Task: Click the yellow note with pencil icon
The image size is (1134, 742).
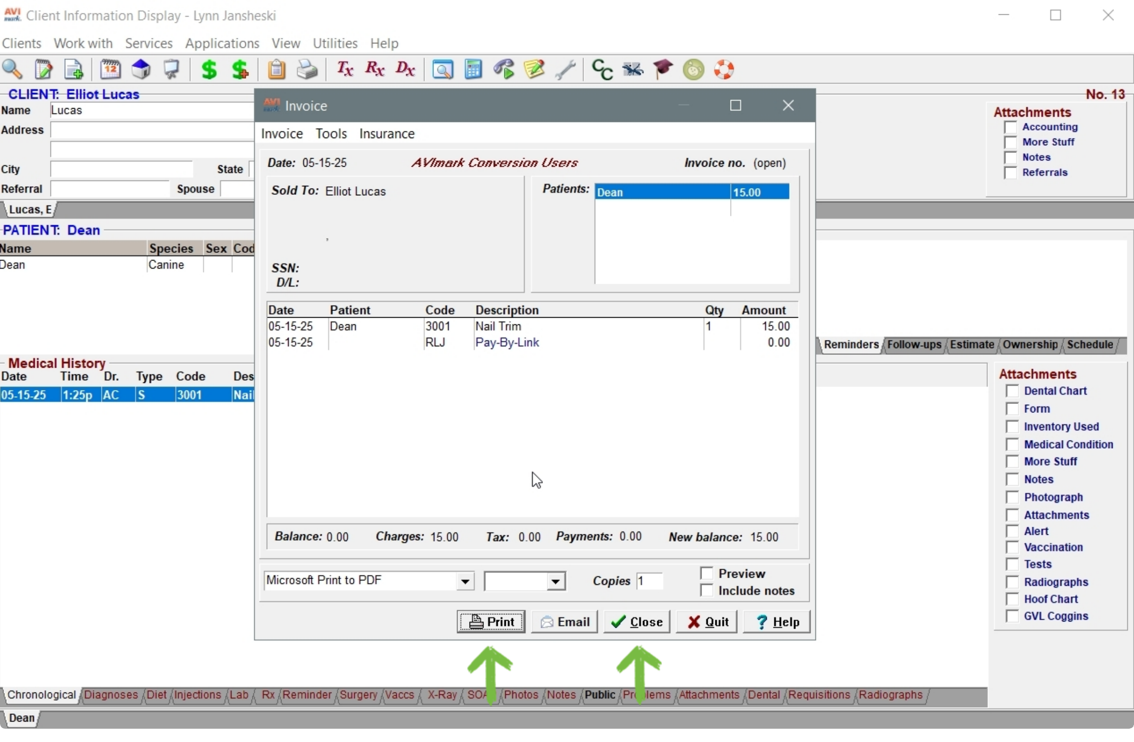Action: [534, 70]
